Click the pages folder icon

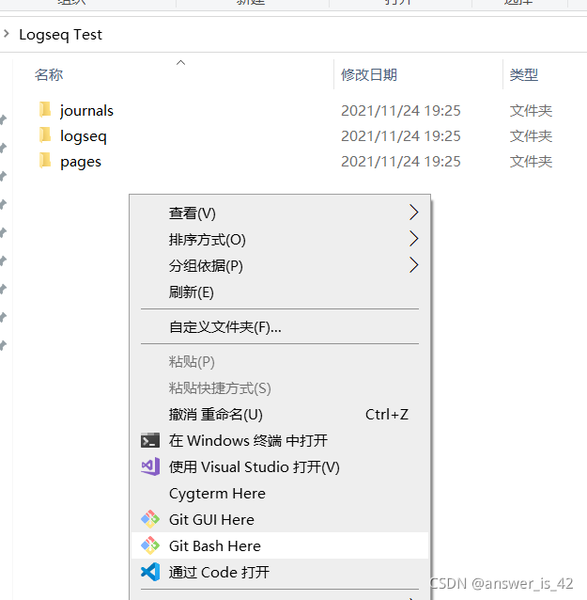coord(45,160)
